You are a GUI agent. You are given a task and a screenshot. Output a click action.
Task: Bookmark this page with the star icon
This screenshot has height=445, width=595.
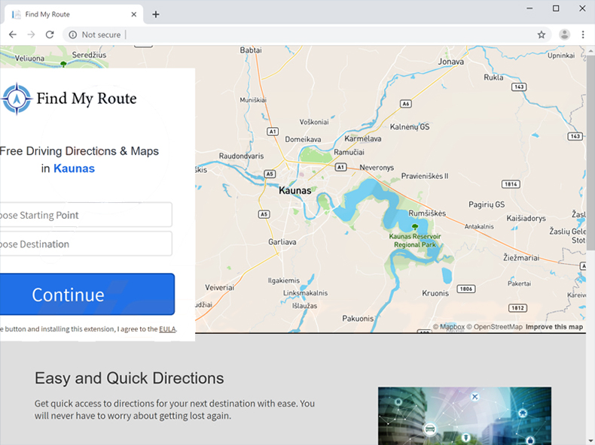click(x=542, y=35)
